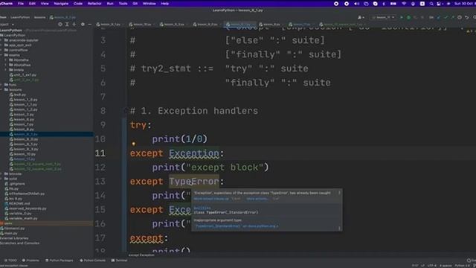Collapse the lessons folder arrow
The height and width of the screenshot is (268, 476).
(x=1, y=89)
